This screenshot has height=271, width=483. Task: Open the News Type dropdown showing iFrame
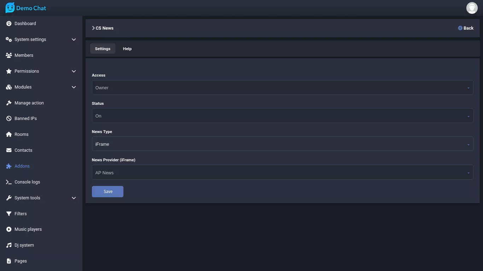pyautogui.click(x=282, y=144)
